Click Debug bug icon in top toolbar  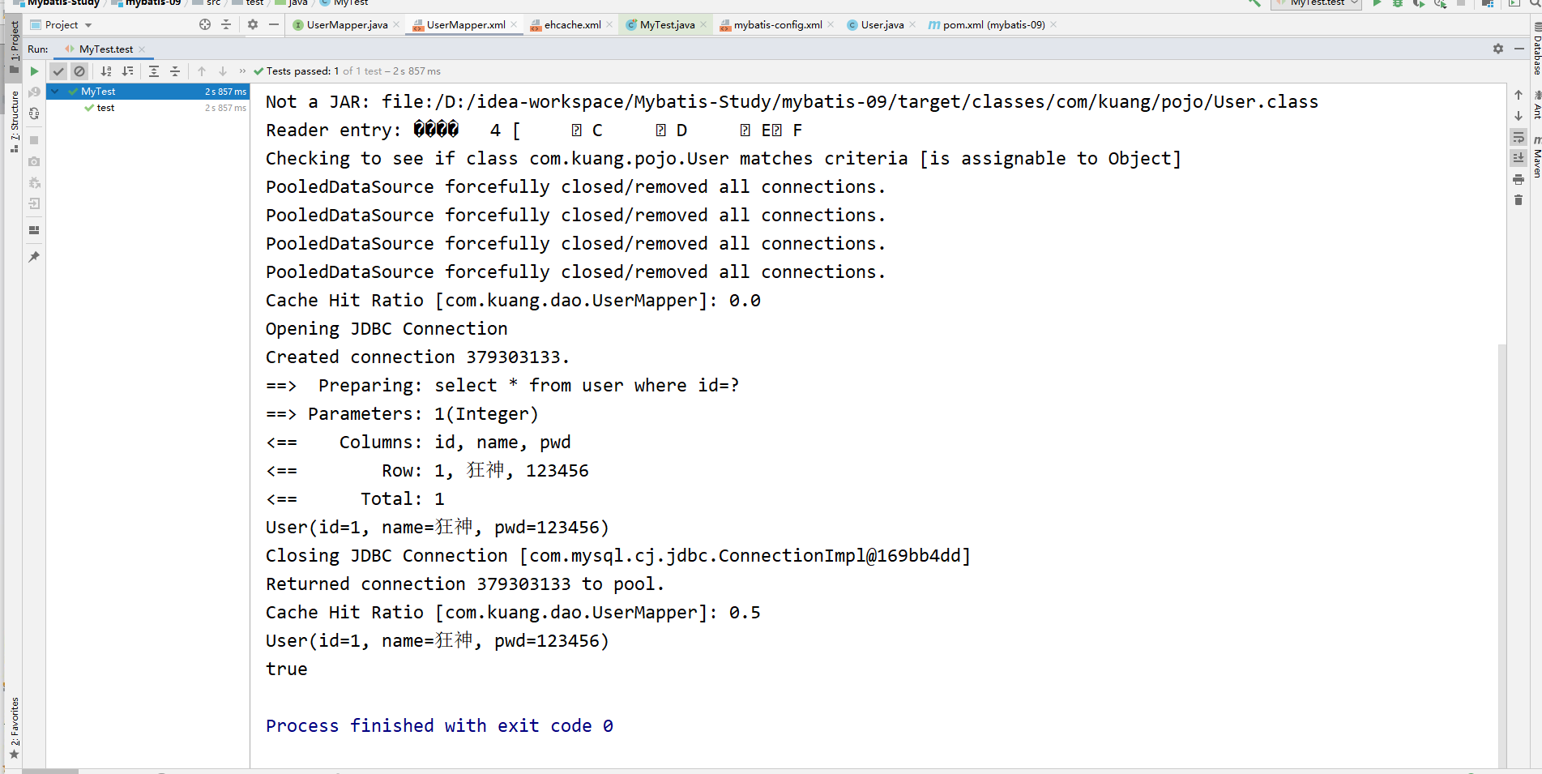point(1398,3)
